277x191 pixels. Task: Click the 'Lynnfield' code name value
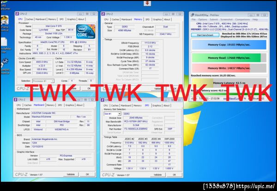(x=43, y=30)
